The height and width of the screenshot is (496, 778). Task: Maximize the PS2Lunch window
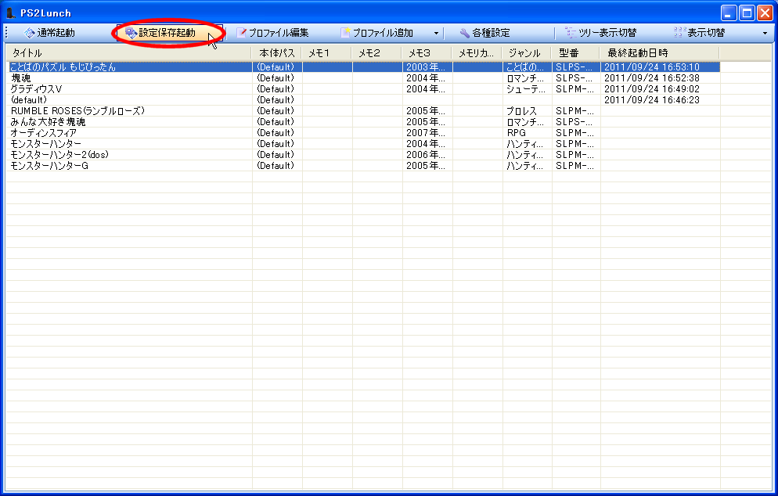pyautogui.click(x=747, y=13)
